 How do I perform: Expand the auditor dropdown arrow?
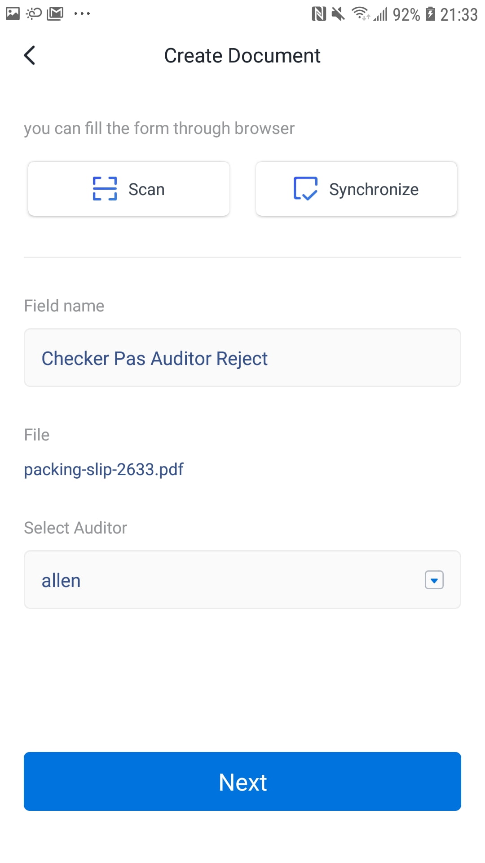434,580
